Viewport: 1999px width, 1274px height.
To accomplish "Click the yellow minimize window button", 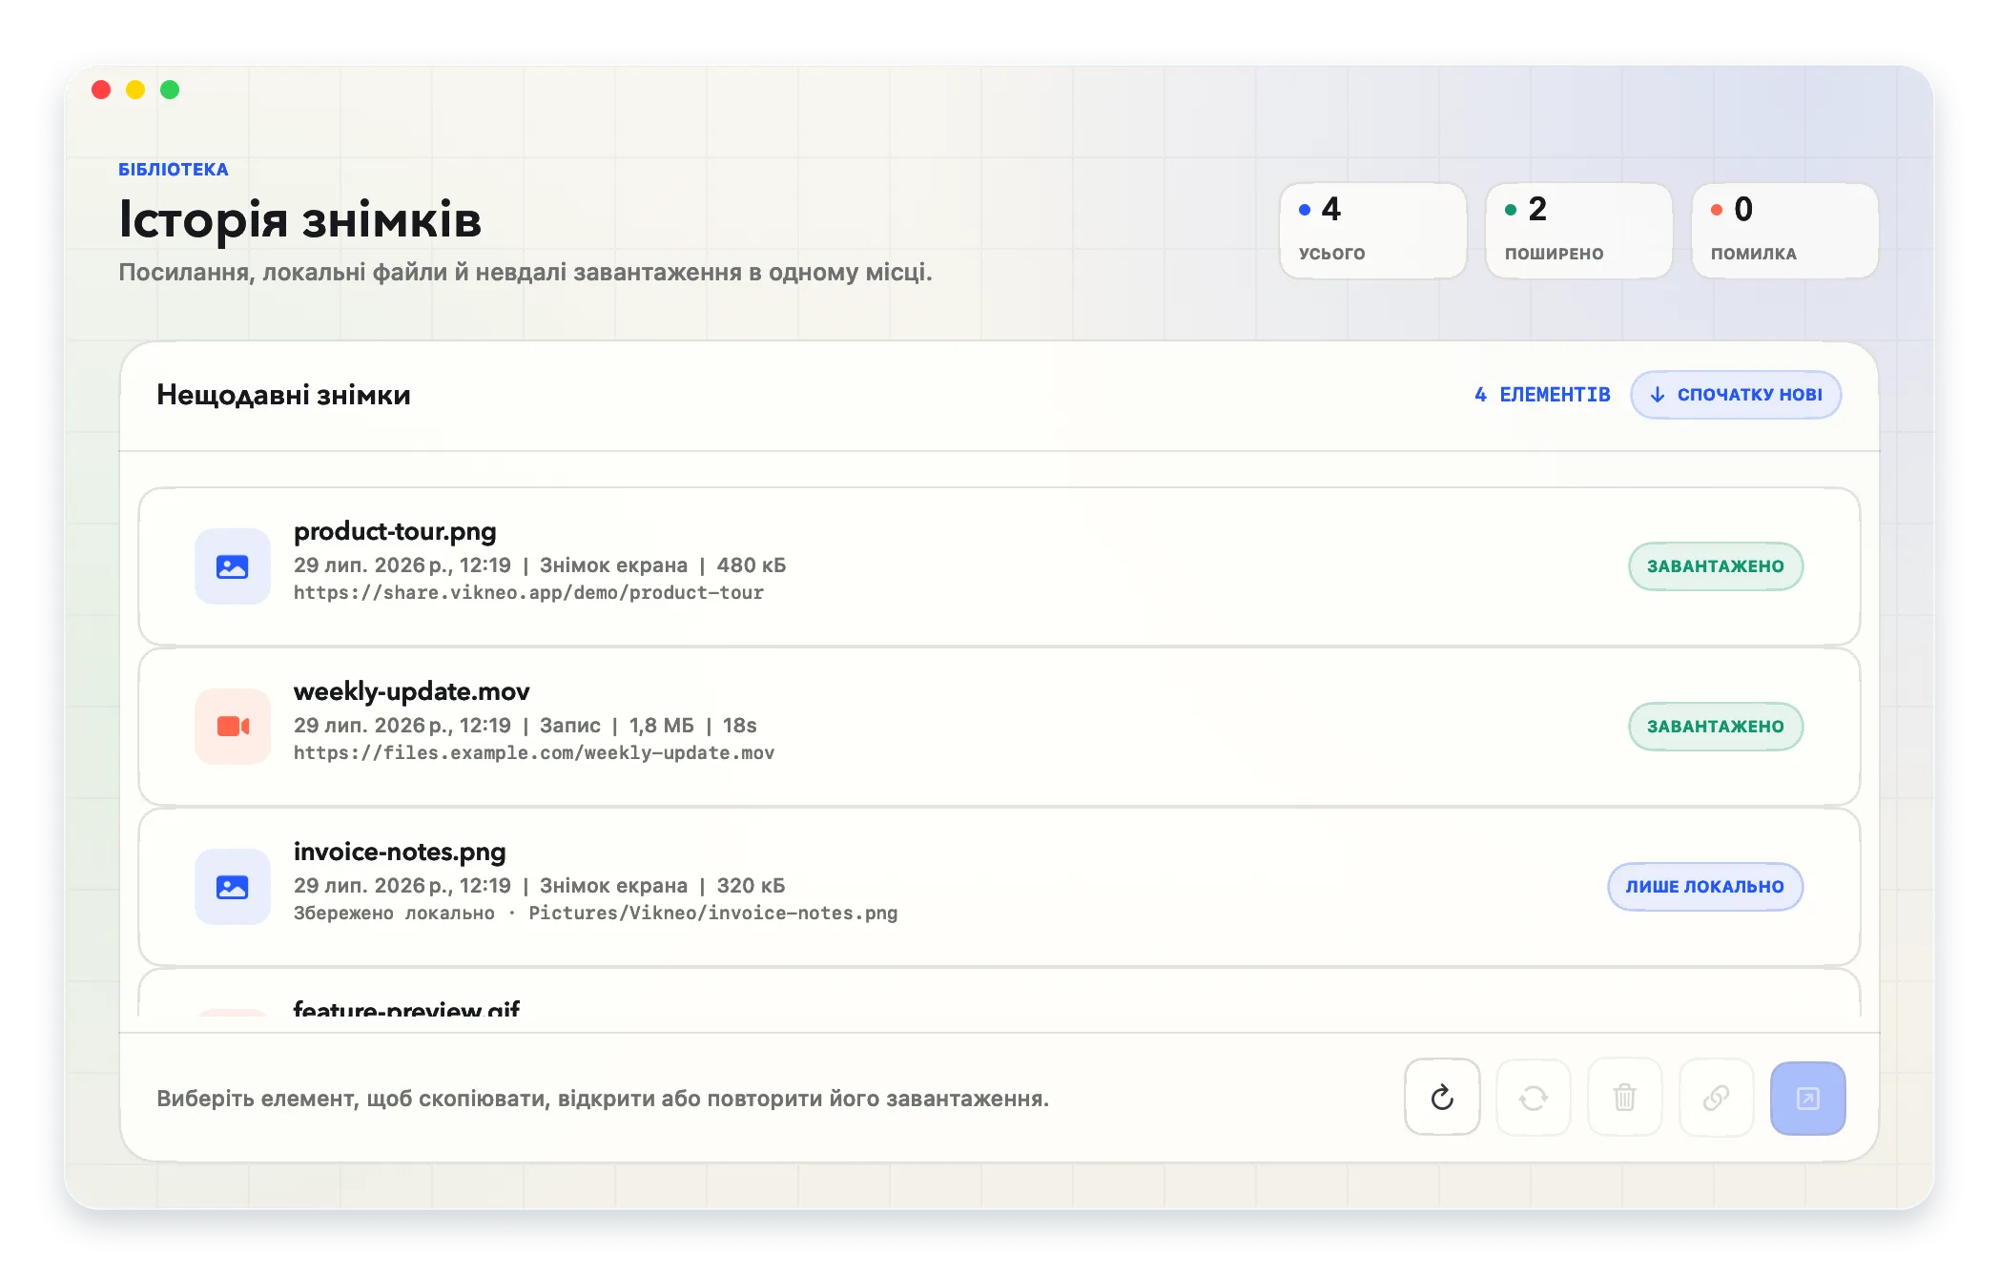I will [135, 90].
